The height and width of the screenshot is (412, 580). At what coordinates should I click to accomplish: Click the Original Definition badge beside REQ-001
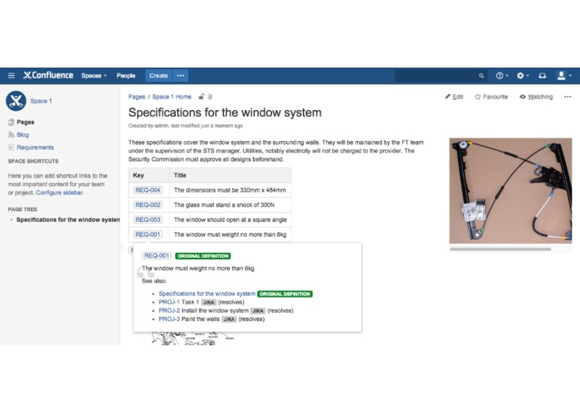(203, 256)
